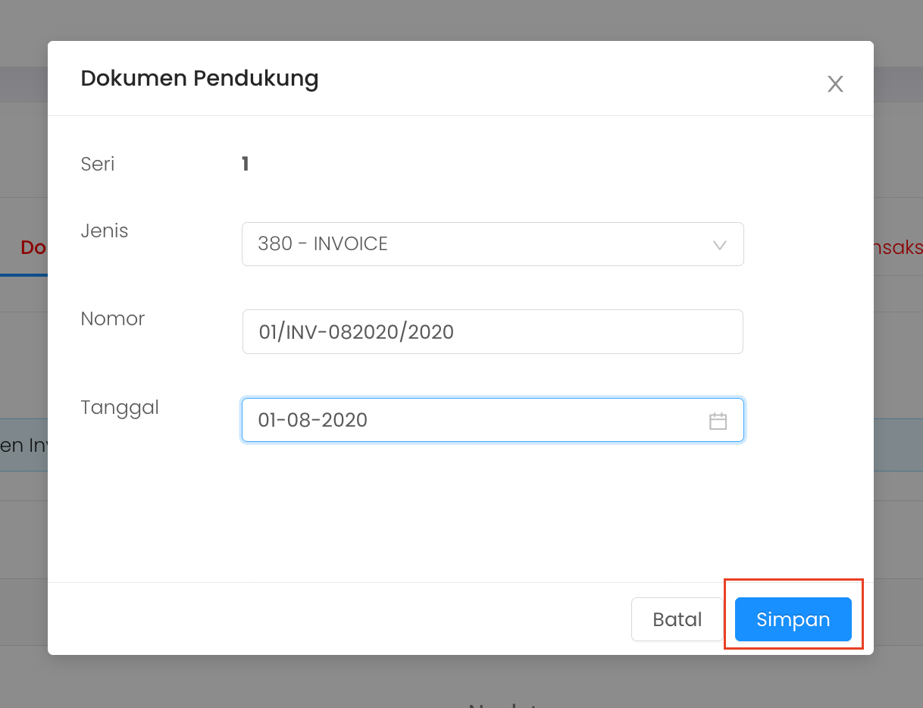Select the 380 - INVOICE combo box
923x708 pixels.
477,244
